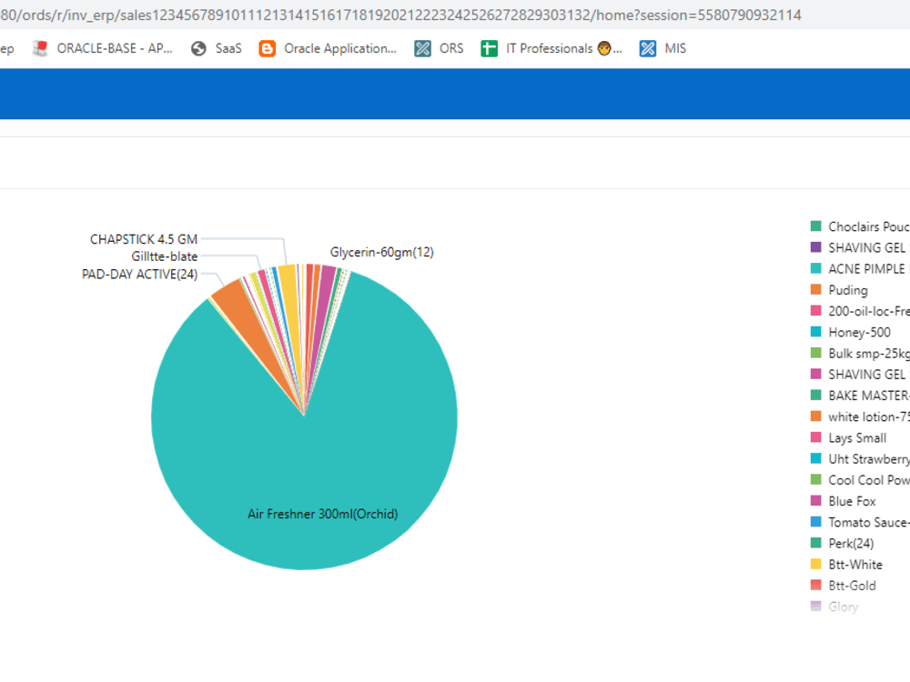Image resolution: width=910 pixels, height=682 pixels.
Task: Click the SaaS globe icon
Action: 198,49
